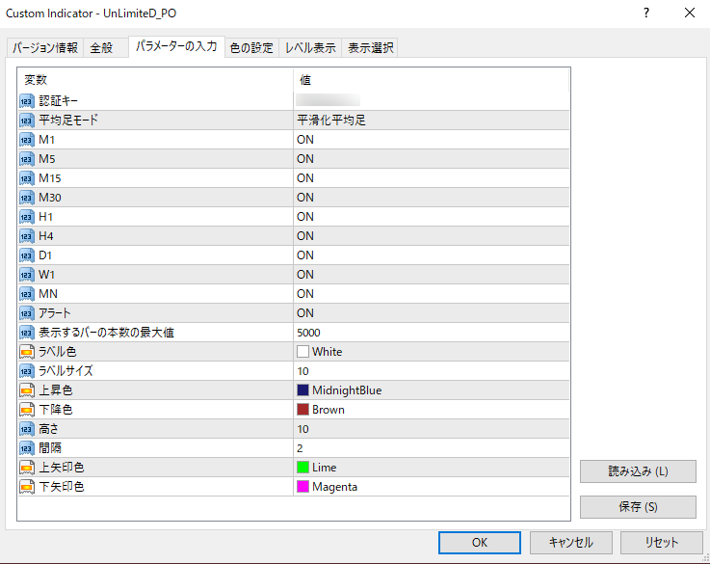This screenshot has height=564, width=710.
Task: Click the color icon beside ラベル色
Action: (x=27, y=352)
